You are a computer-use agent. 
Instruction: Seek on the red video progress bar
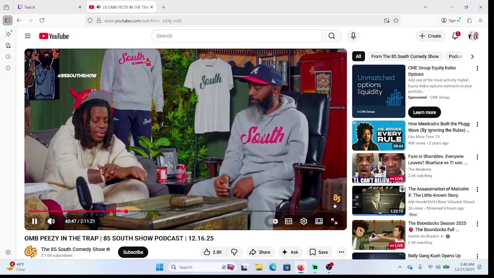[x=186, y=211]
